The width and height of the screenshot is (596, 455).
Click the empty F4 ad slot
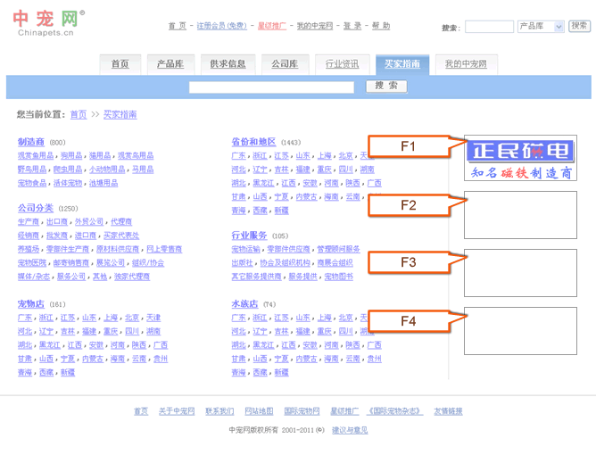click(x=520, y=330)
